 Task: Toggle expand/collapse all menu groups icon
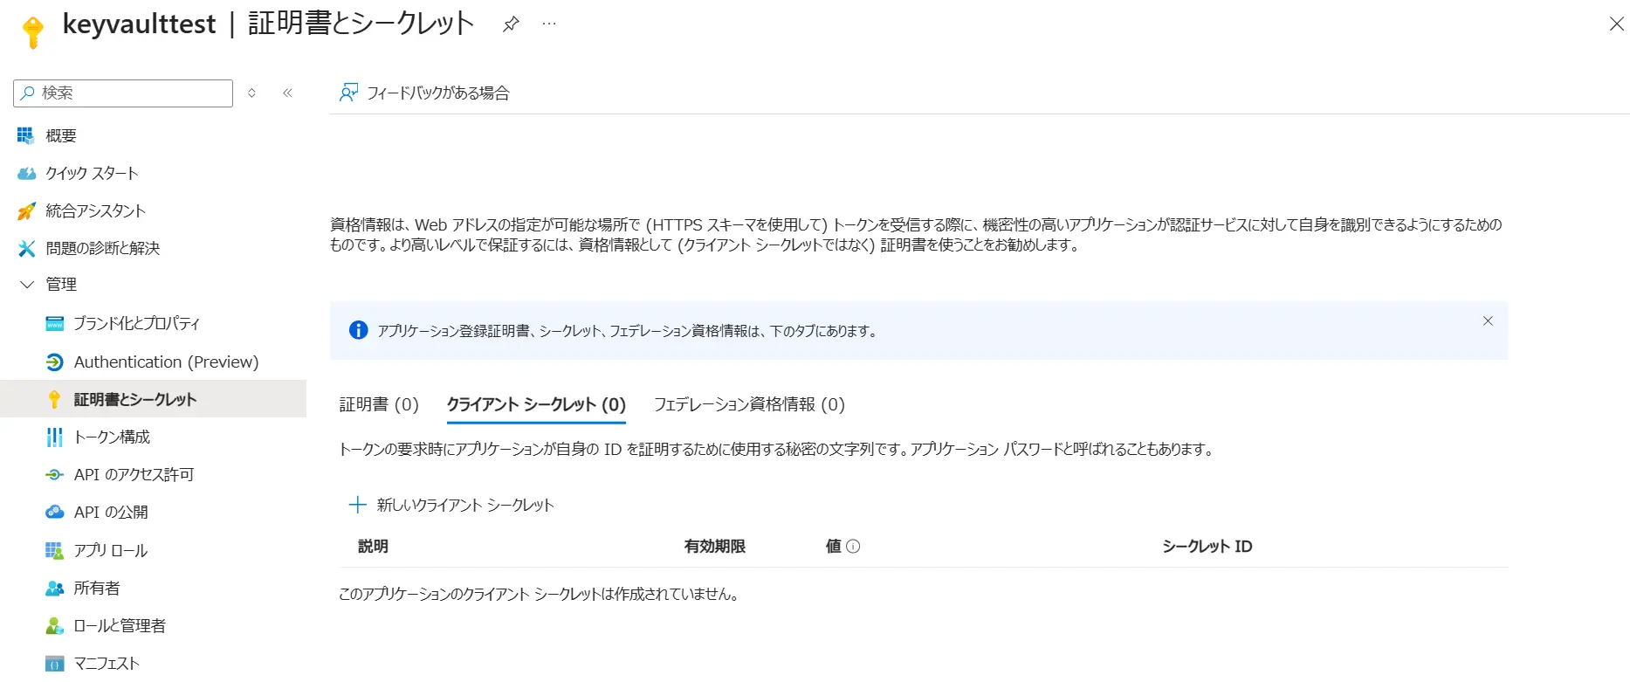251,93
